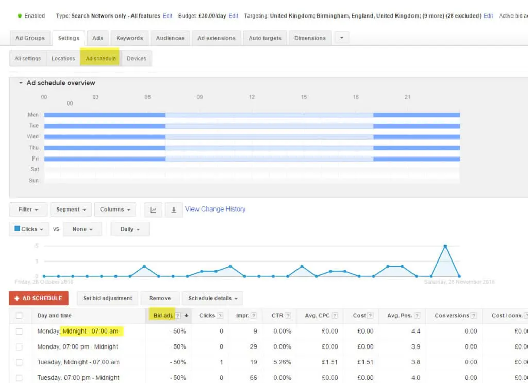Click the Tuesday, Midnight - 07:00 am row label
The width and height of the screenshot is (528, 383).
pyautogui.click(x=78, y=362)
